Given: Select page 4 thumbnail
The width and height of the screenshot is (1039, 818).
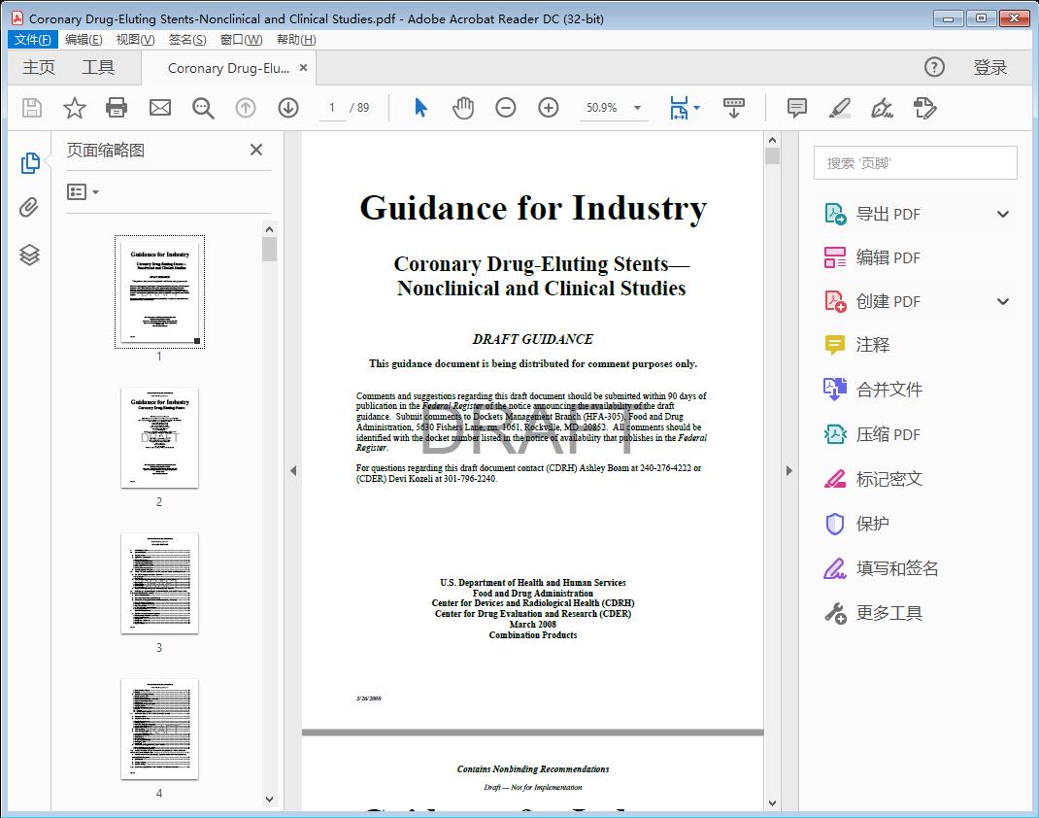Looking at the screenshot, I should (159, 730).
